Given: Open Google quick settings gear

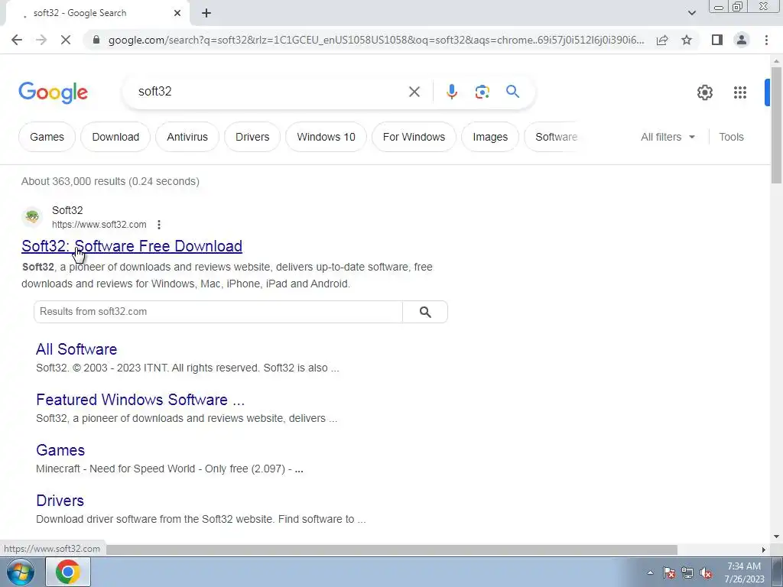Looking at the screenshot, I should pyautogui.click(x=704, y=92).
